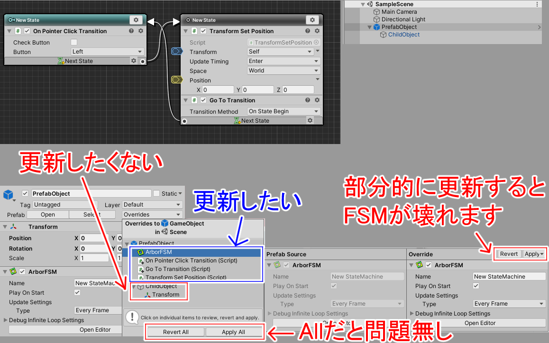Image resolution: width=549 pixels, height=343 pixels.
Task: Open gear settings of right New State node
Action: (312, 20)
